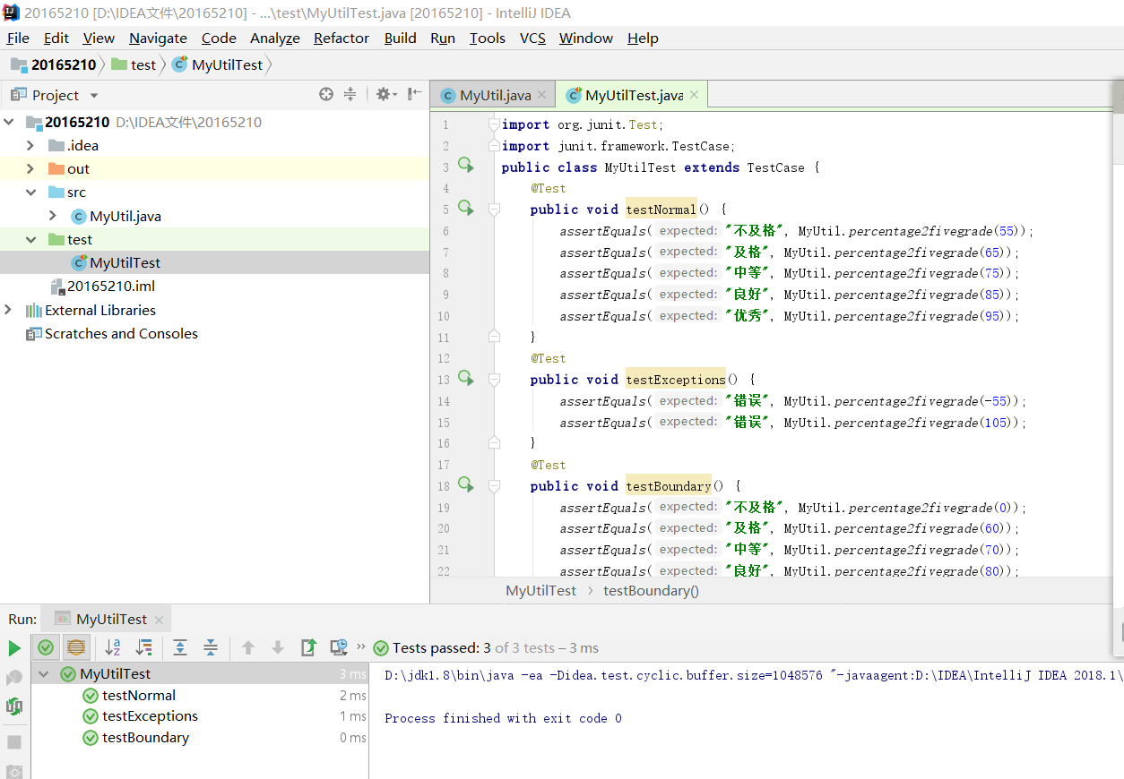Rerun the tests with the green play button

(14, 648)
